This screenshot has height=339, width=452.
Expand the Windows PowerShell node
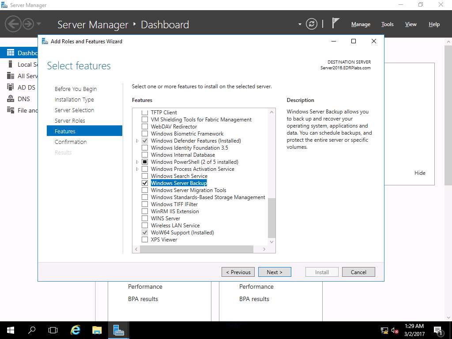137,162
